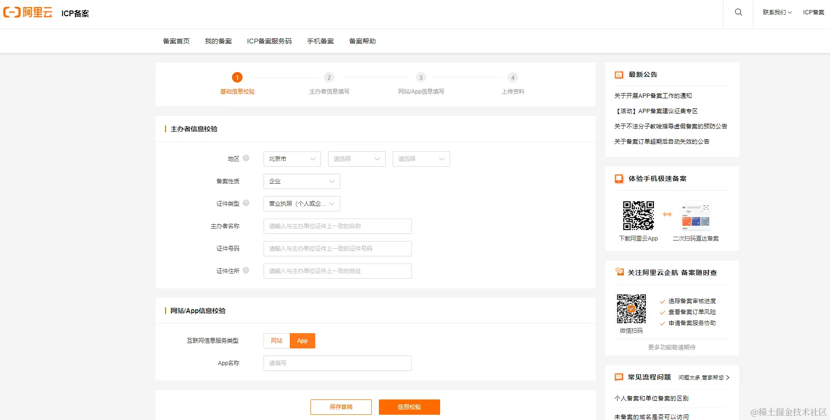Image resolution: width=830 pixels, height=420 pixels.
Task: Focus the 证件住所 input field
Action: 338,271
